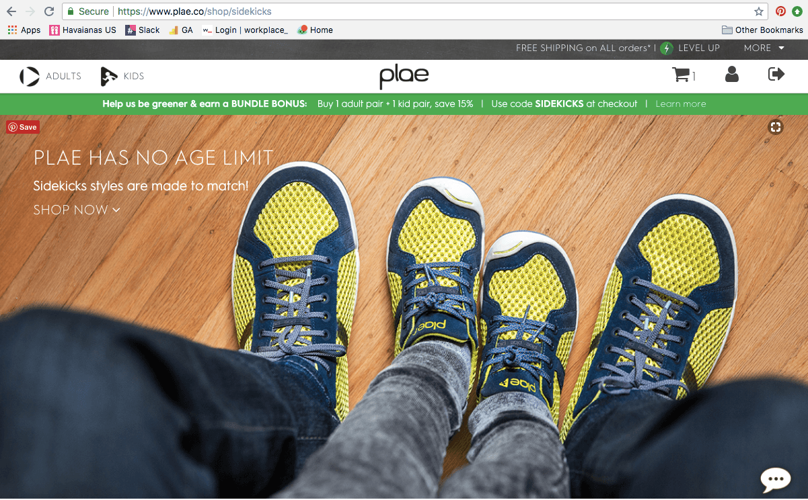Image resolution: width=808 pixels, height=500 pixels.
Task: Bookmark this page with the star icon
Action: coord(759,11)
